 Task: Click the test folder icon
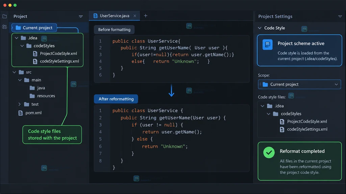[x=26, y=104]
